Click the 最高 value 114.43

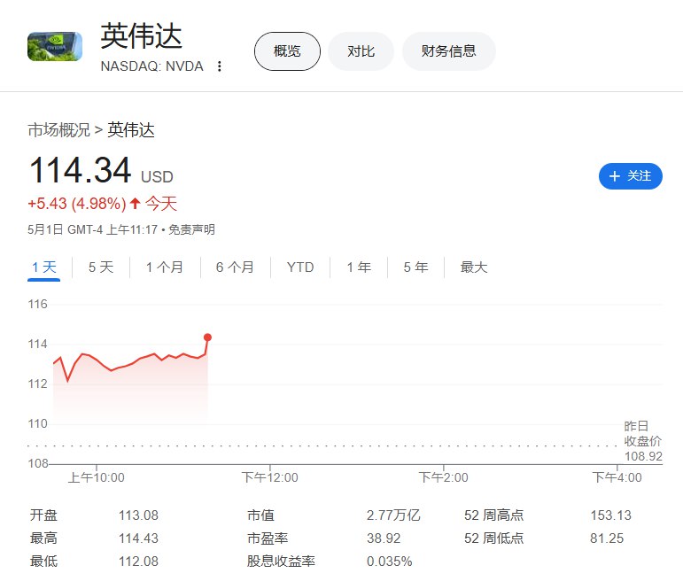tap(138, 538)
